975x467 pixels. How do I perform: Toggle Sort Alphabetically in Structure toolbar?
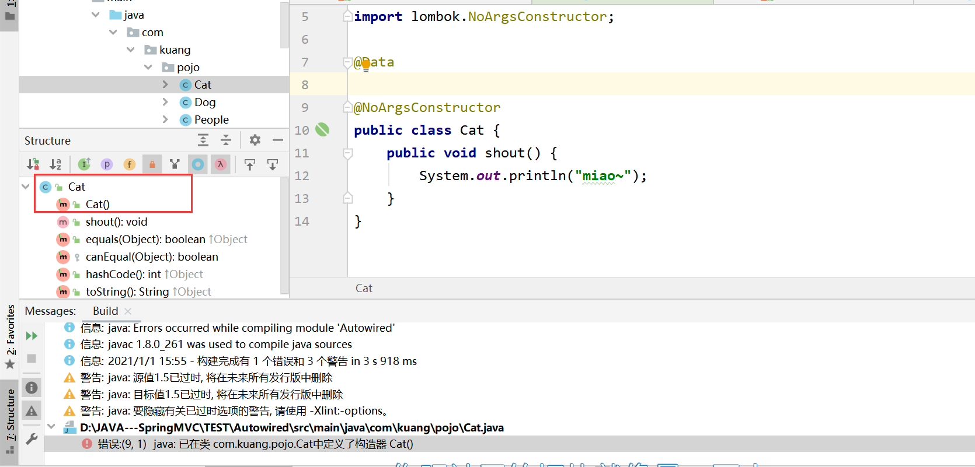[55, 164]
